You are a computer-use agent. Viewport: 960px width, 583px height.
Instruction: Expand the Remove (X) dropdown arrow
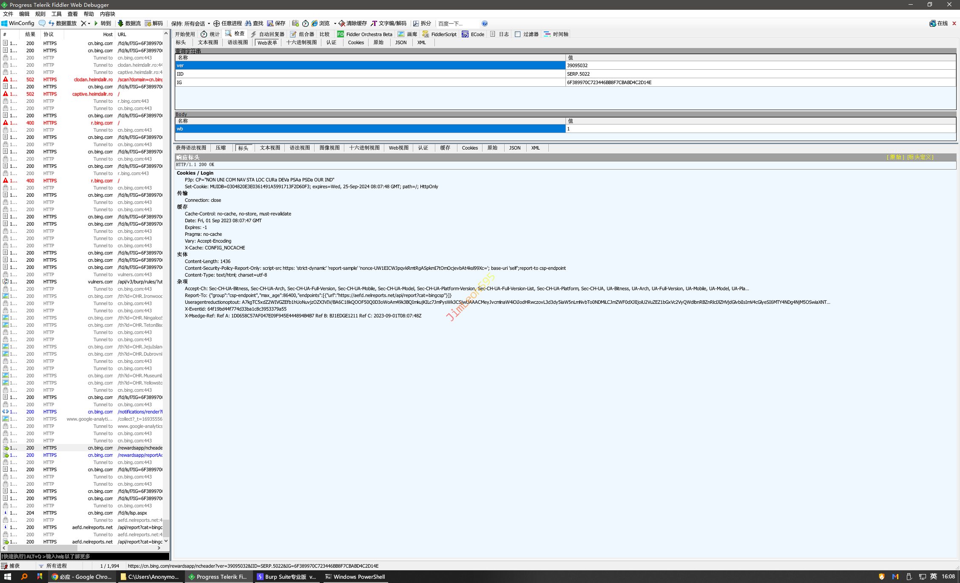[89, 23]
